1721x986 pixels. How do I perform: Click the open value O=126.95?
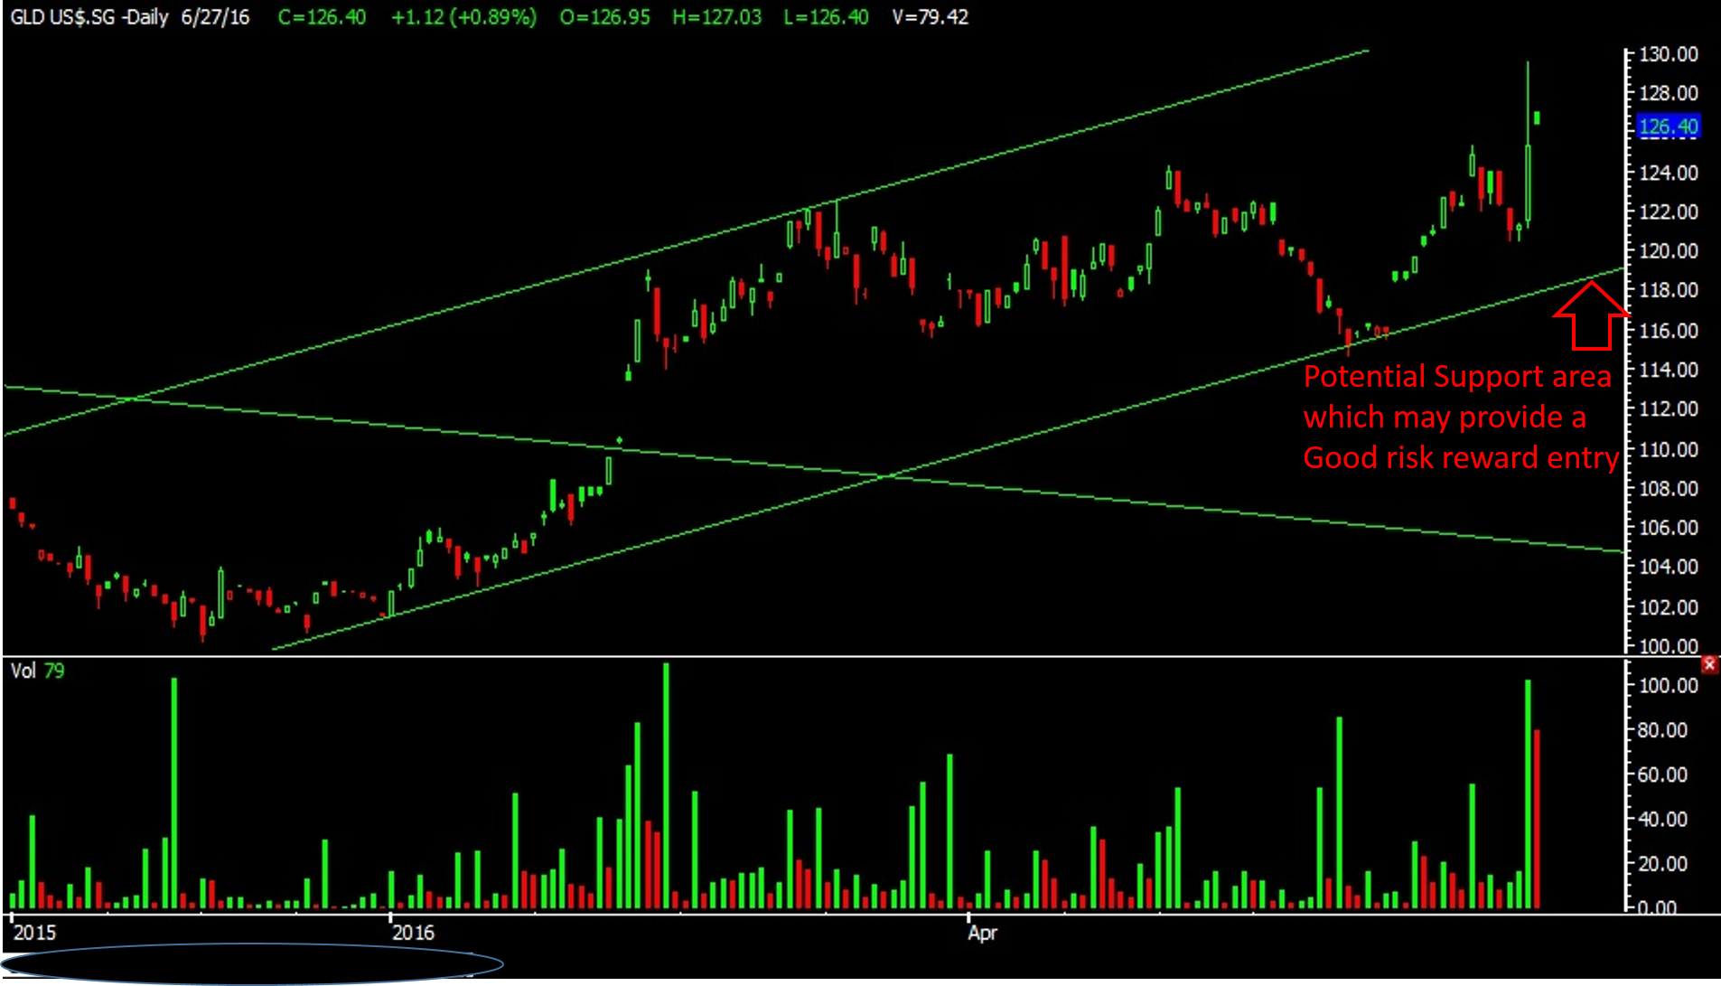(604, 17)
